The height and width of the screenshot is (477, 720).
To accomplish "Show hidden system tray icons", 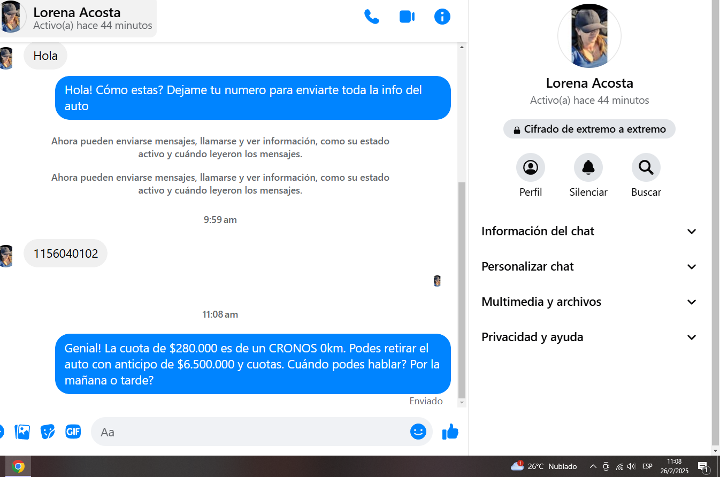I will click(x=593, y=466).
